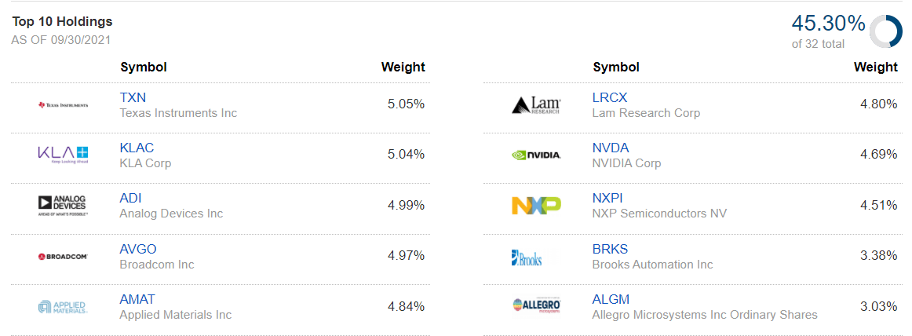Click the Brooks Automation logo
Viewport: 912px width, 336px height.
pyautogui.click(x=527, y=257)
